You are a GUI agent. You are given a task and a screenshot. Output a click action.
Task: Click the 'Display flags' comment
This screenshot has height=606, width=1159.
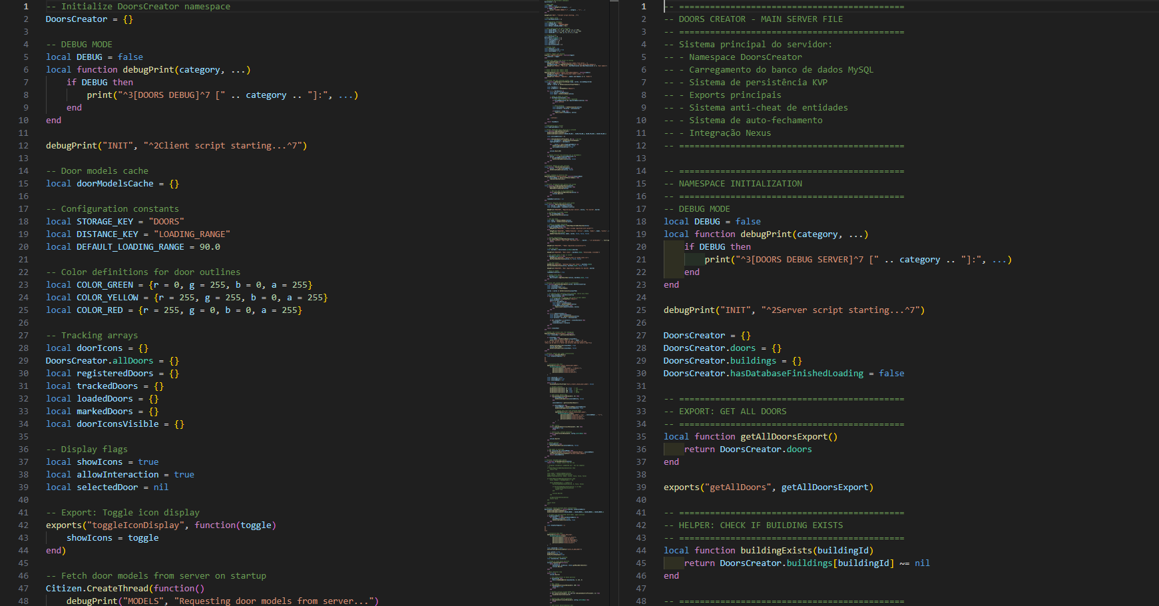87,449
